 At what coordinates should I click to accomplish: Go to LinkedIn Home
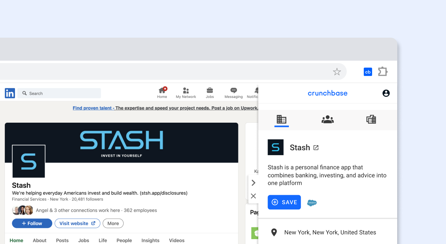(162, 93)
